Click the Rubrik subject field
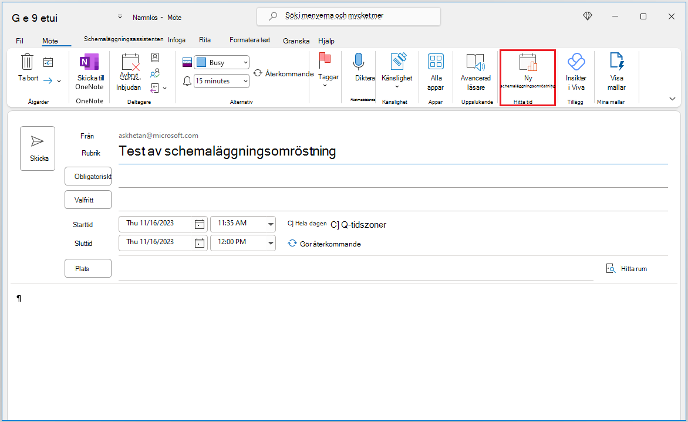 click(x=393, y=152)
